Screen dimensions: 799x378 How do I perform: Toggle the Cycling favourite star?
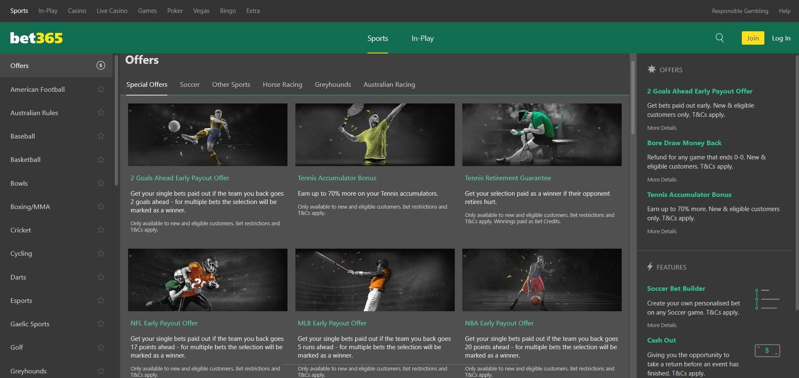click(101, 253)
